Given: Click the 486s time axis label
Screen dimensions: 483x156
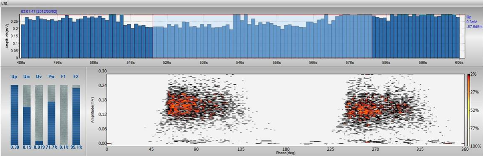Looking at the screenshot, I should [x=21, y=62].
